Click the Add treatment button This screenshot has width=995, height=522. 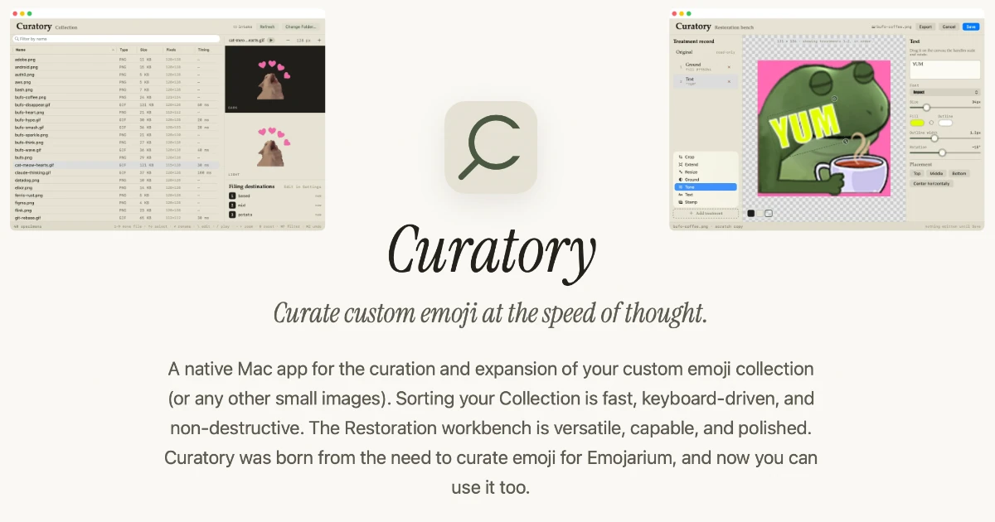706,213
